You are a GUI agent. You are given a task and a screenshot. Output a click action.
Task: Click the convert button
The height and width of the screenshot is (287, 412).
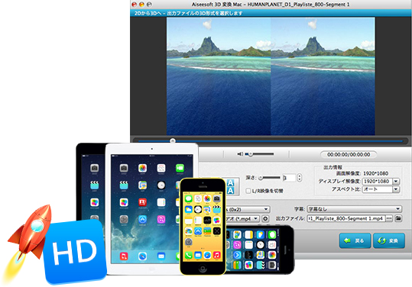[389, 240]
